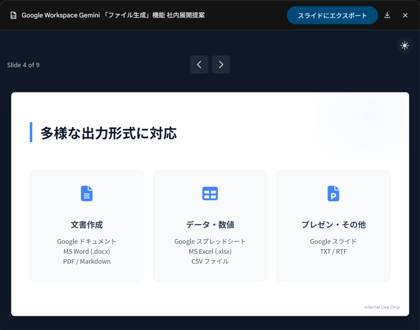
Task: Click the MS Excel (.xlsx) text
Action: pyautogui.click(x=210, y=251)
